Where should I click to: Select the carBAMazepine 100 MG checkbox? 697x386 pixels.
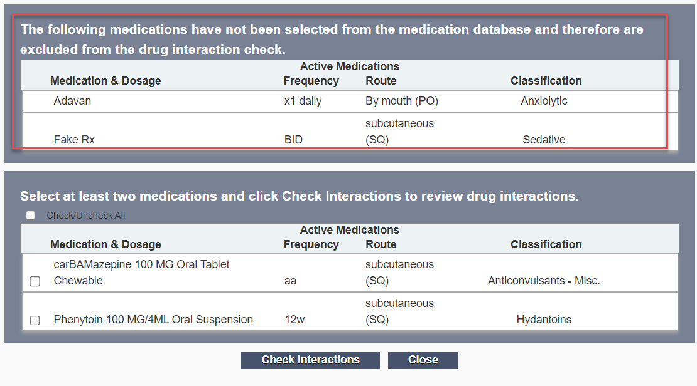point(35,281)
